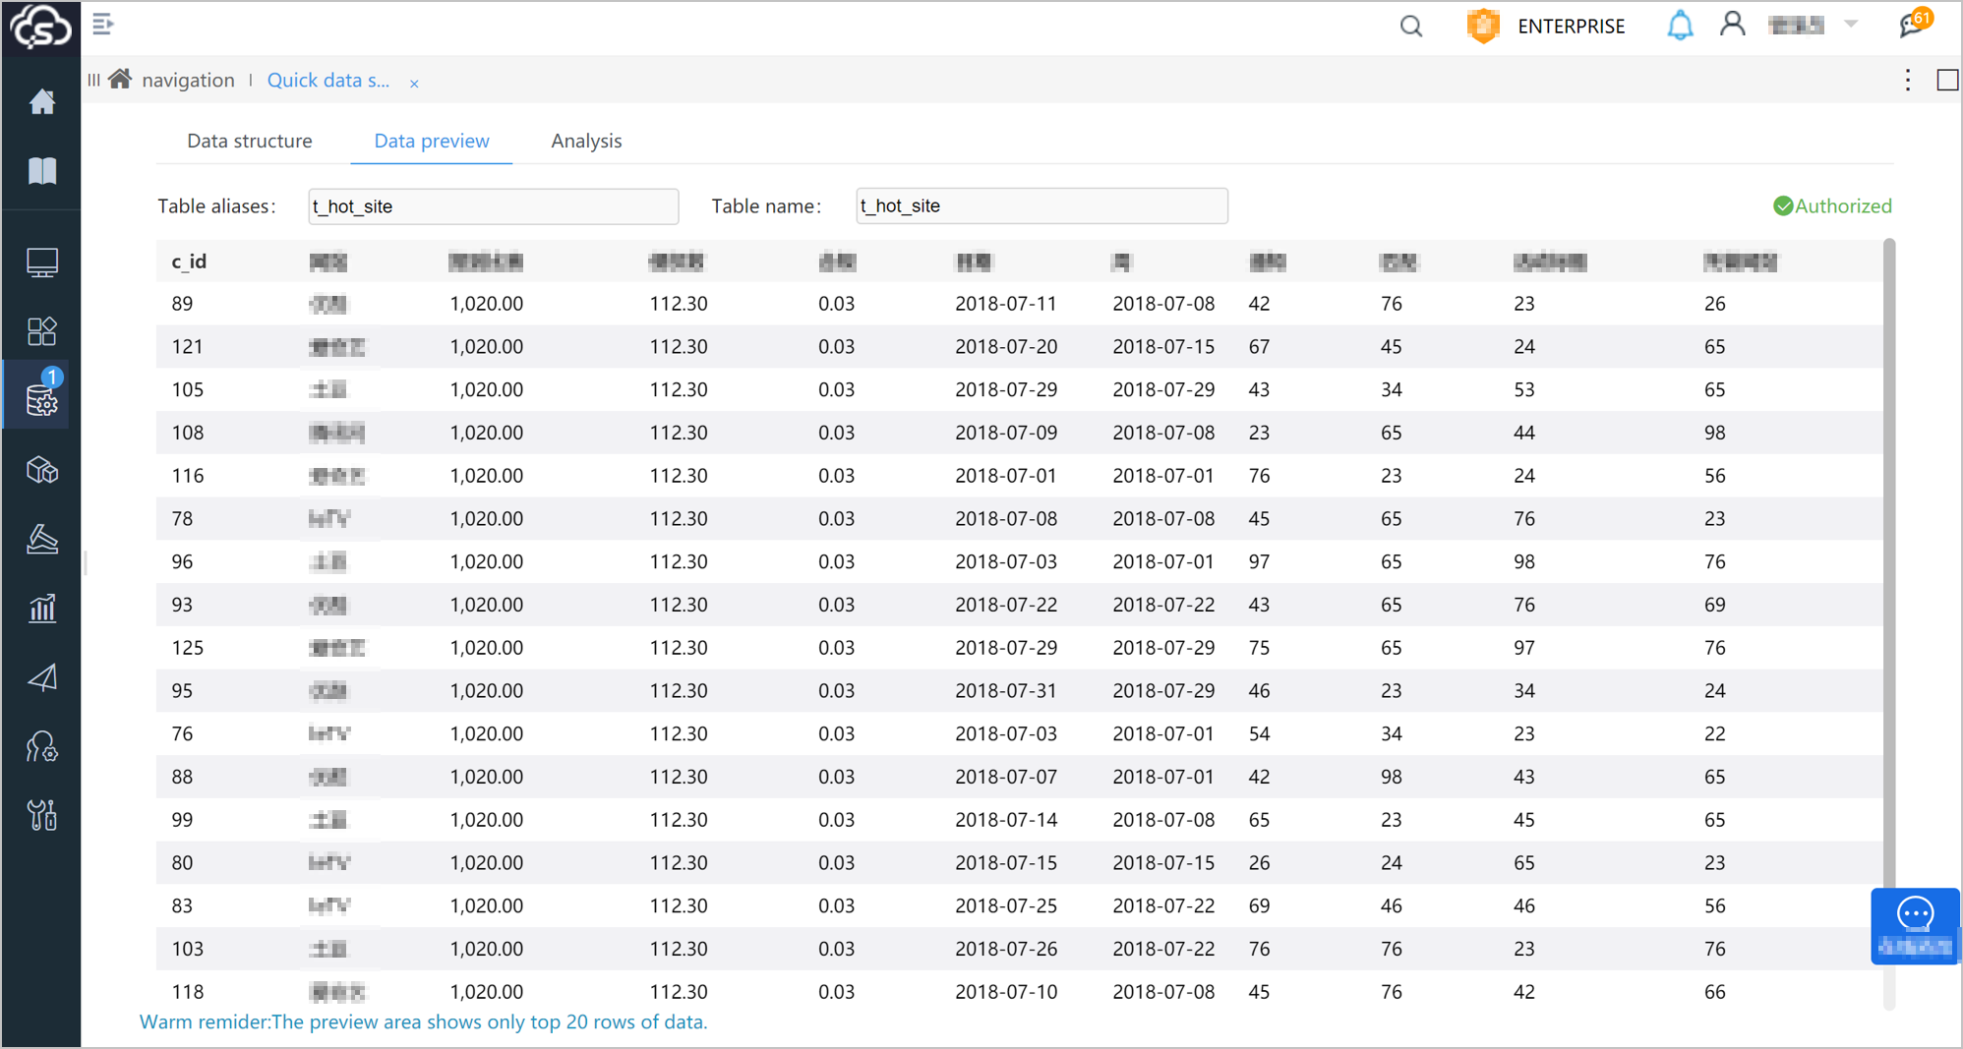The image size is (1963, 1049).
Task: Select the cell with c_id 116
Action: pyautogui.click(x=187, y=476)
